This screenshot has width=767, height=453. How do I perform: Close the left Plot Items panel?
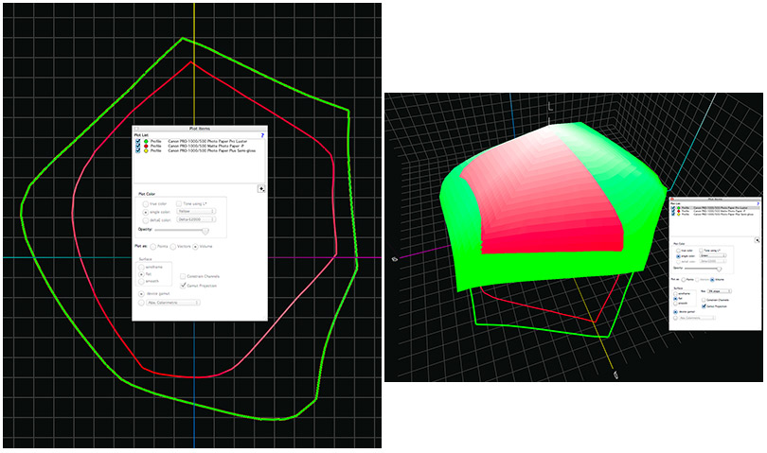[136, 128]
